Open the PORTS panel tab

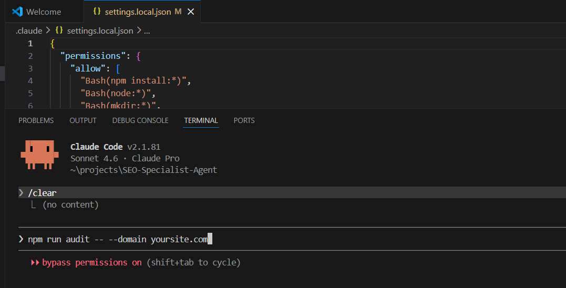point(244,120)
